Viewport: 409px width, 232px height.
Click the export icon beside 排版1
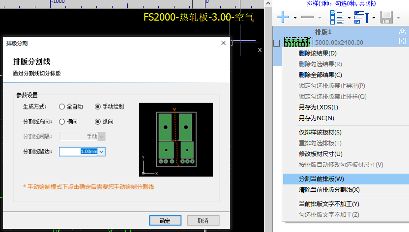[402, 32]
